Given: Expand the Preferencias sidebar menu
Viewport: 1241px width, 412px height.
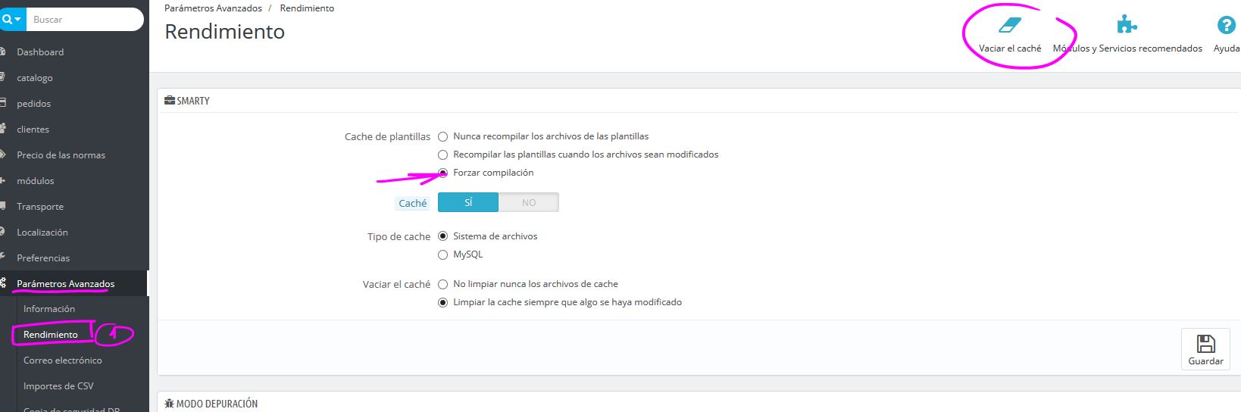Looking at the screenshot, I should pos(43,258).
